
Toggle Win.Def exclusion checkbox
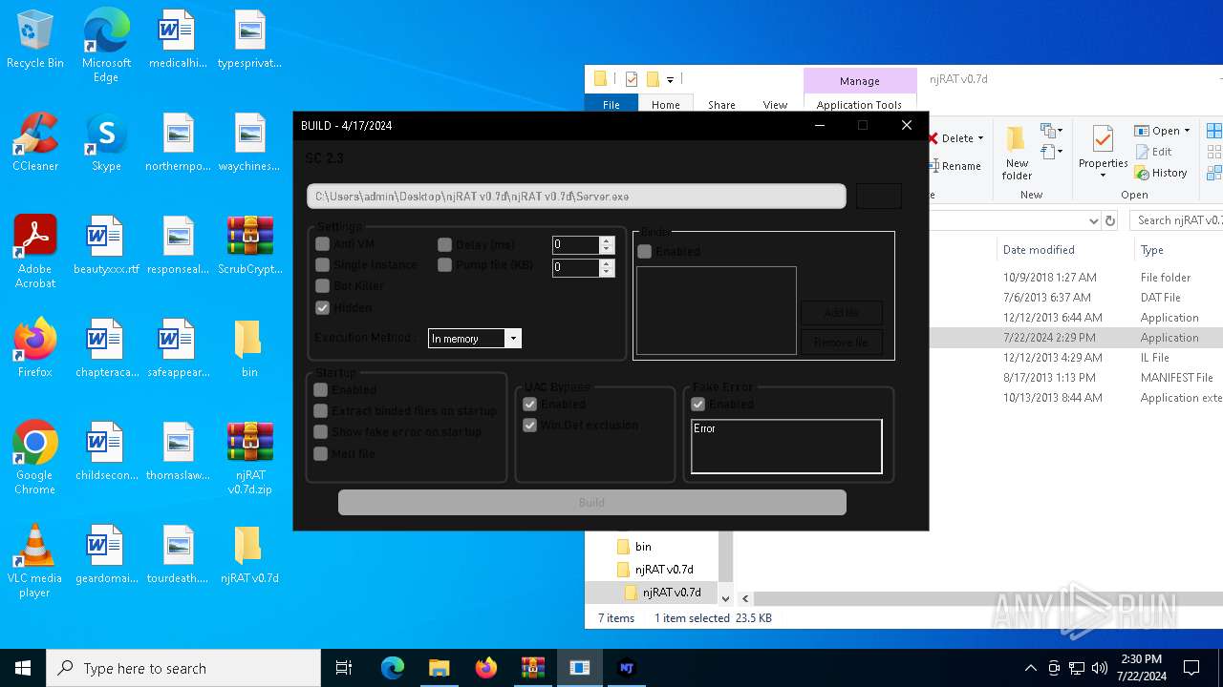530,425
